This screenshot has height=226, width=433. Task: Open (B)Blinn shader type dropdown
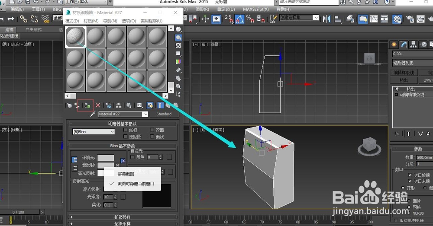pos(94,132)
